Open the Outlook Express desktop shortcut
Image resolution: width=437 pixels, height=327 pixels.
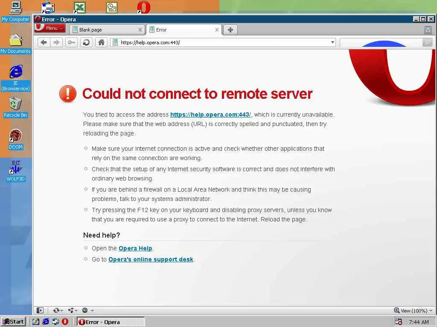(x=48, y=7)
